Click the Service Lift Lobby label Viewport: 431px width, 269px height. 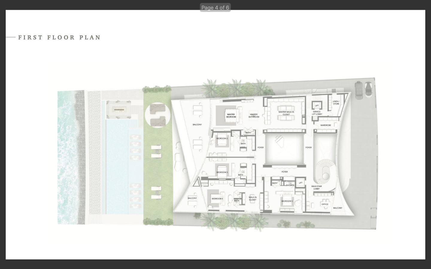click(317, 113)
